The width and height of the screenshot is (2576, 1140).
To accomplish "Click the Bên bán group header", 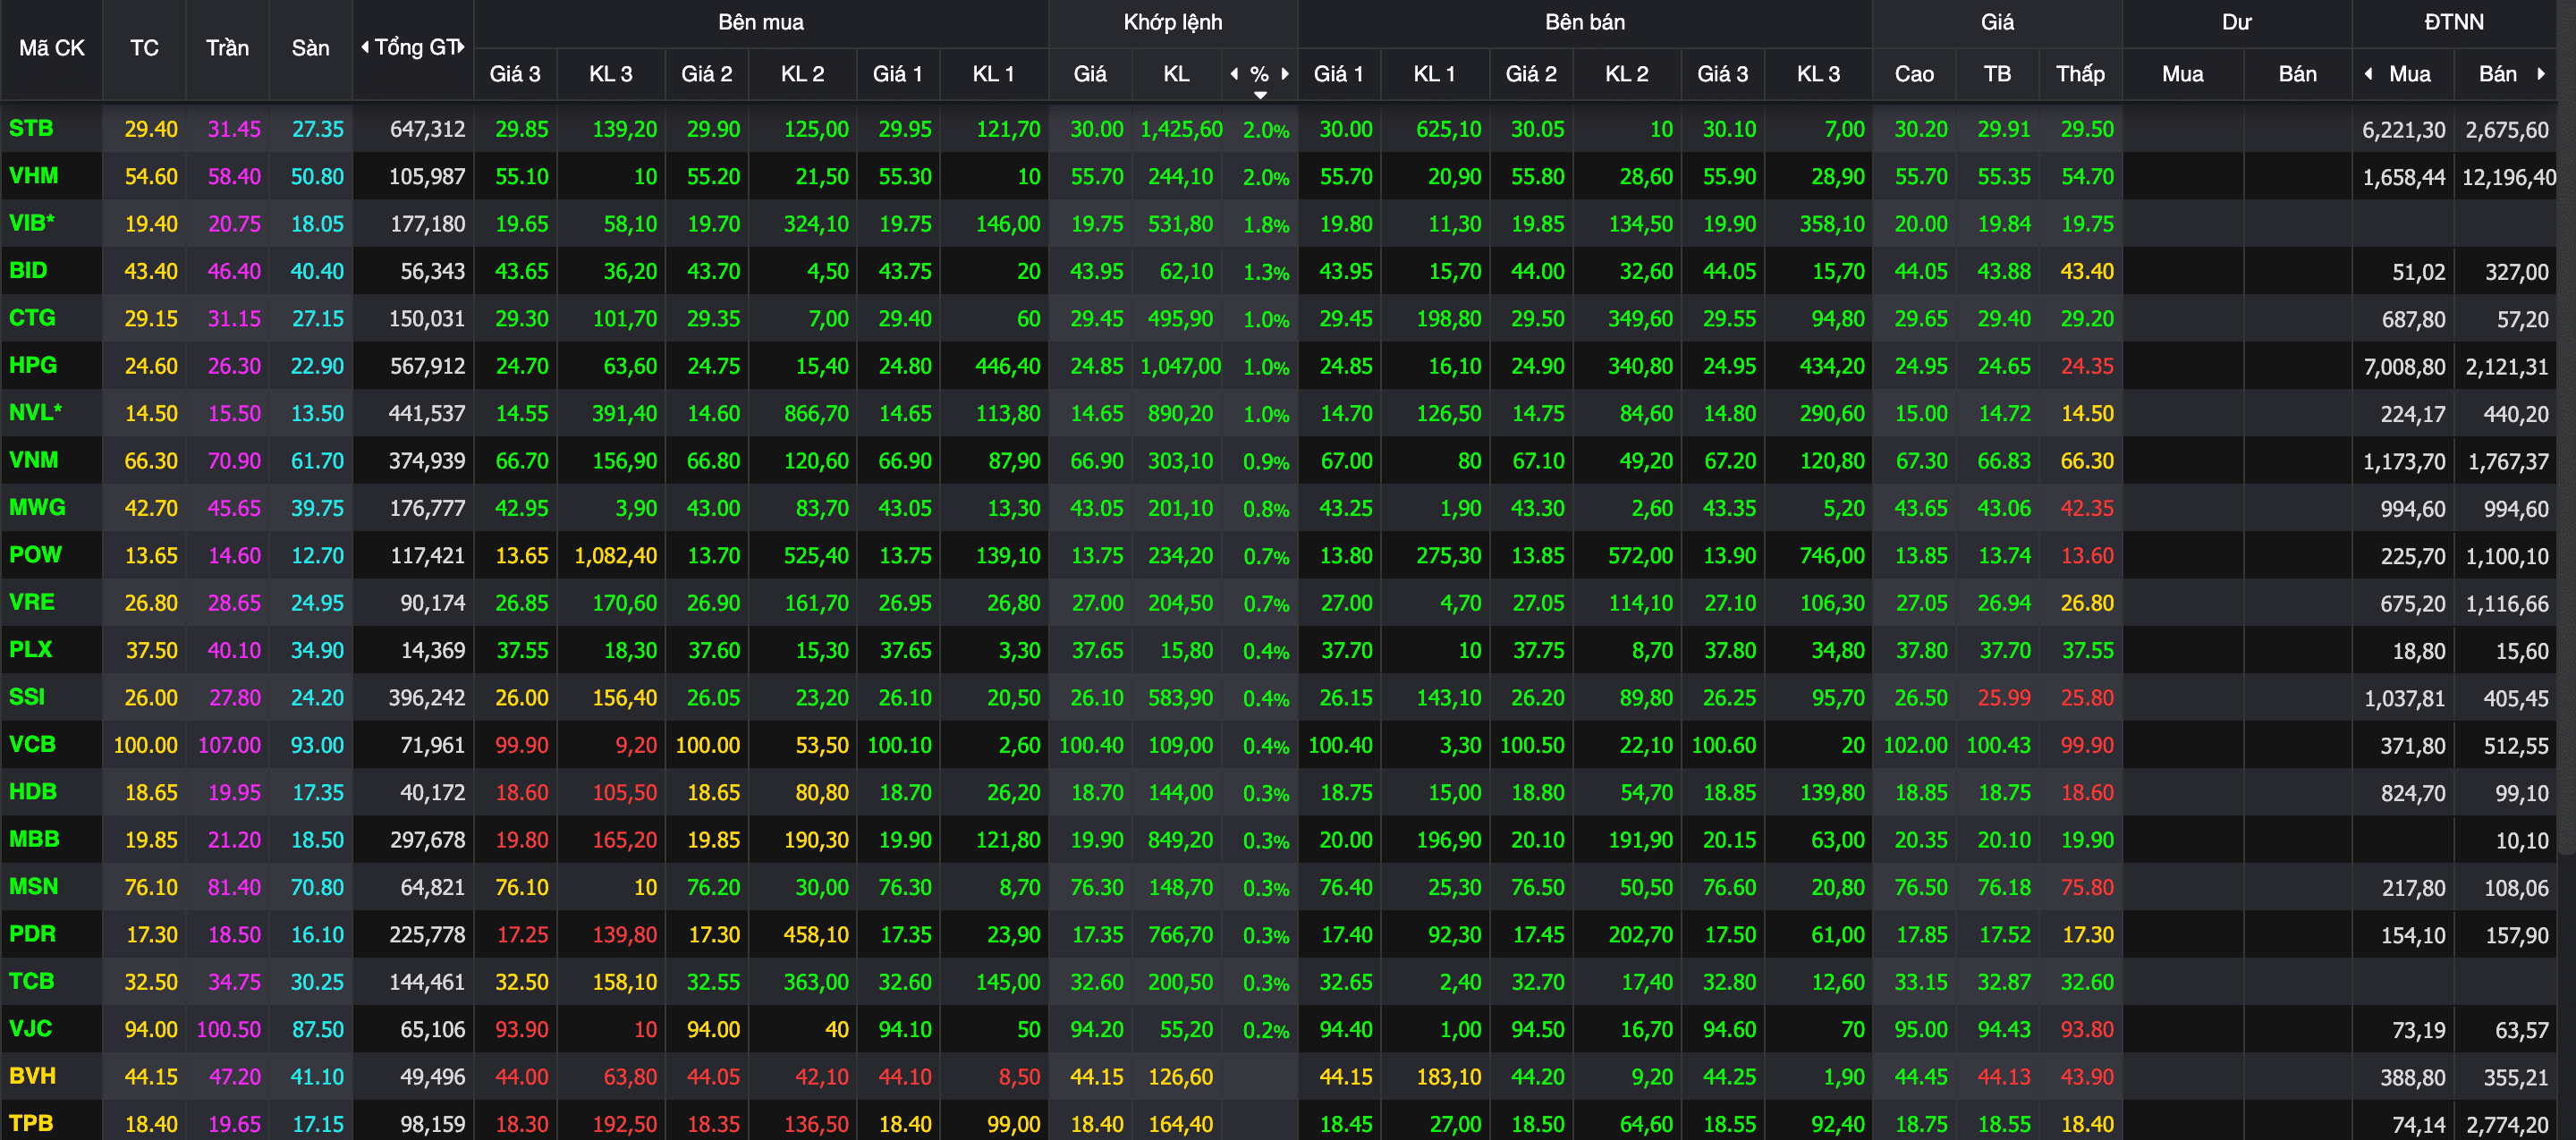I will 1585,22.
